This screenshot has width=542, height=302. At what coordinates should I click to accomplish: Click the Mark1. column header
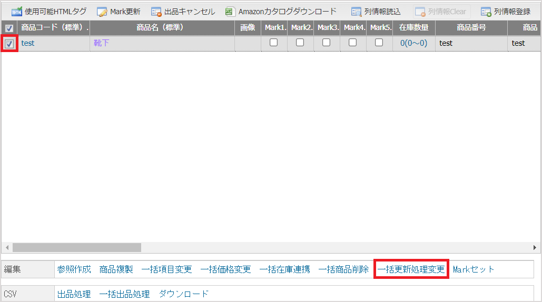[274, 27]
